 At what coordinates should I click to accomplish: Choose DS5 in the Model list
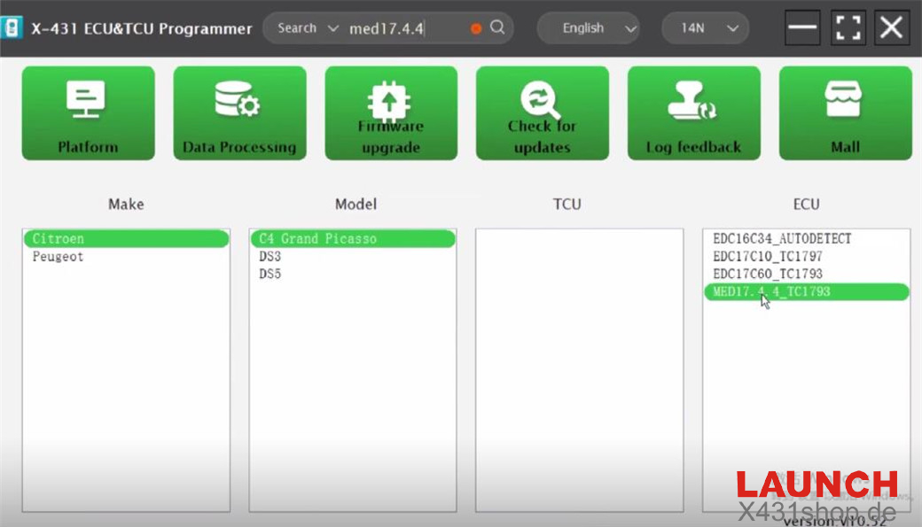tap(270, 275)
